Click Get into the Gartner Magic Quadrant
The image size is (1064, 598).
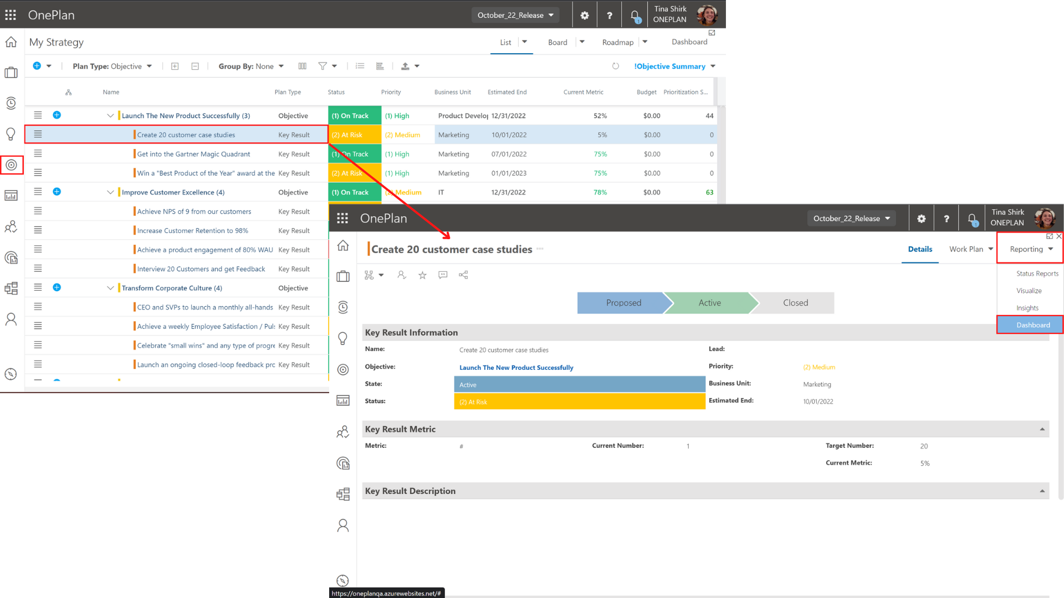pos(193,154)
